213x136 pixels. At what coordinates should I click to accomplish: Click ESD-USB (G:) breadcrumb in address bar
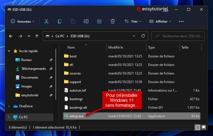pyautogui.click(x=80, y=36)
